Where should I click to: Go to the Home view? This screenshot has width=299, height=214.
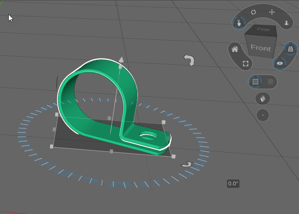pos(235,49)
